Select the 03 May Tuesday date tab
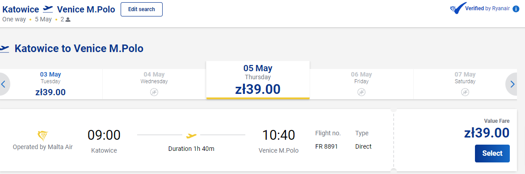Screen dimensions: 525x174 50,85
